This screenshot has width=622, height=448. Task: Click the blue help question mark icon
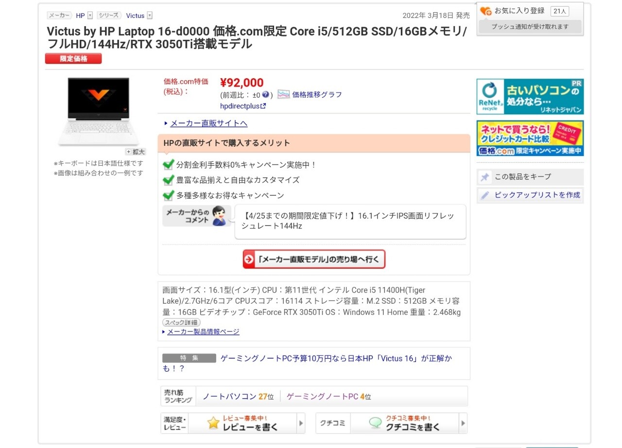pos(266,95)
